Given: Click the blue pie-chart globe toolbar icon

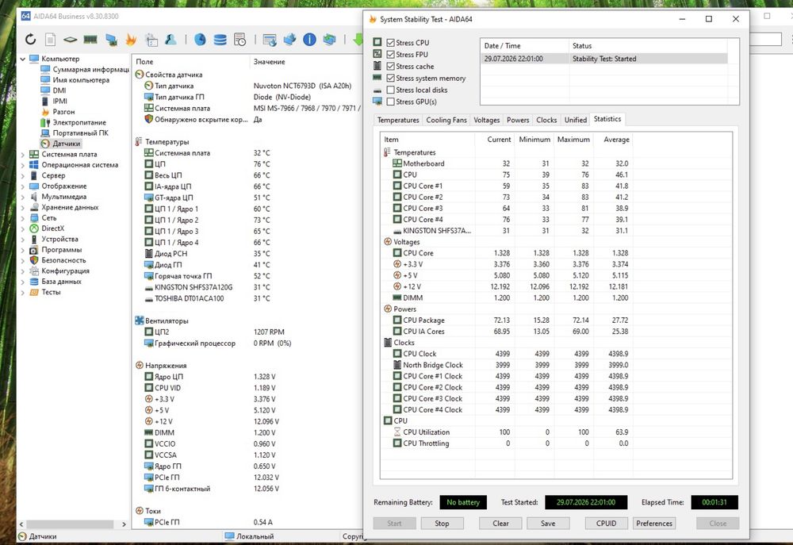Looking at the screenshot, I should tap(201, 39).
